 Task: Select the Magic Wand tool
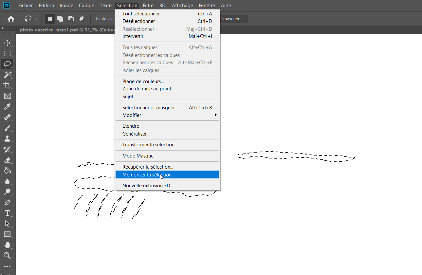7,75
